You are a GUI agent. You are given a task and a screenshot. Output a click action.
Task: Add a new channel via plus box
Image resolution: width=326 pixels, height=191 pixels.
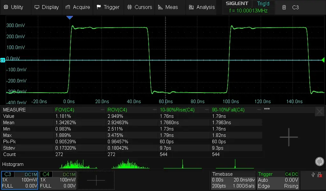point(96,180)
